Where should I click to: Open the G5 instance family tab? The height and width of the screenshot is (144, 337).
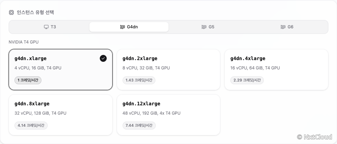[x=208, y=27]
